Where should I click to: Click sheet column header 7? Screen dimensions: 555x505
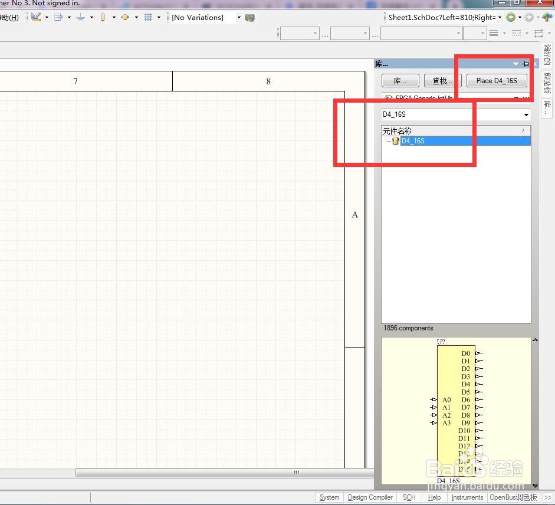pos(75,81)
